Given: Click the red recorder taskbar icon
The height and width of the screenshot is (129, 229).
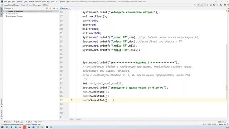Looking at the screenshot, I should [x=25, y=128].
